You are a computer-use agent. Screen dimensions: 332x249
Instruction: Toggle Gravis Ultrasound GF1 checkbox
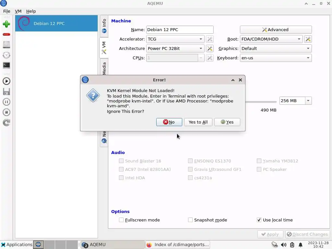click(x=190, y=169)
